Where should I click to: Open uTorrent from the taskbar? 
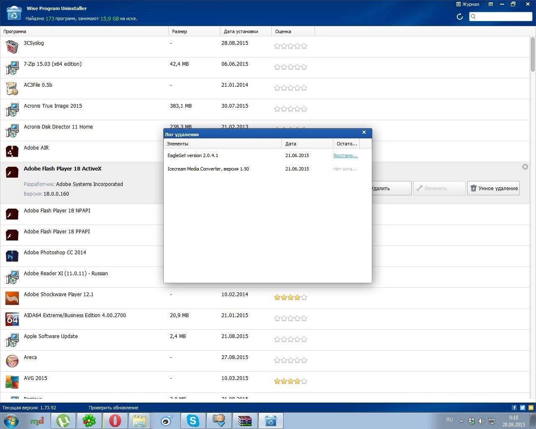[63, 421]
